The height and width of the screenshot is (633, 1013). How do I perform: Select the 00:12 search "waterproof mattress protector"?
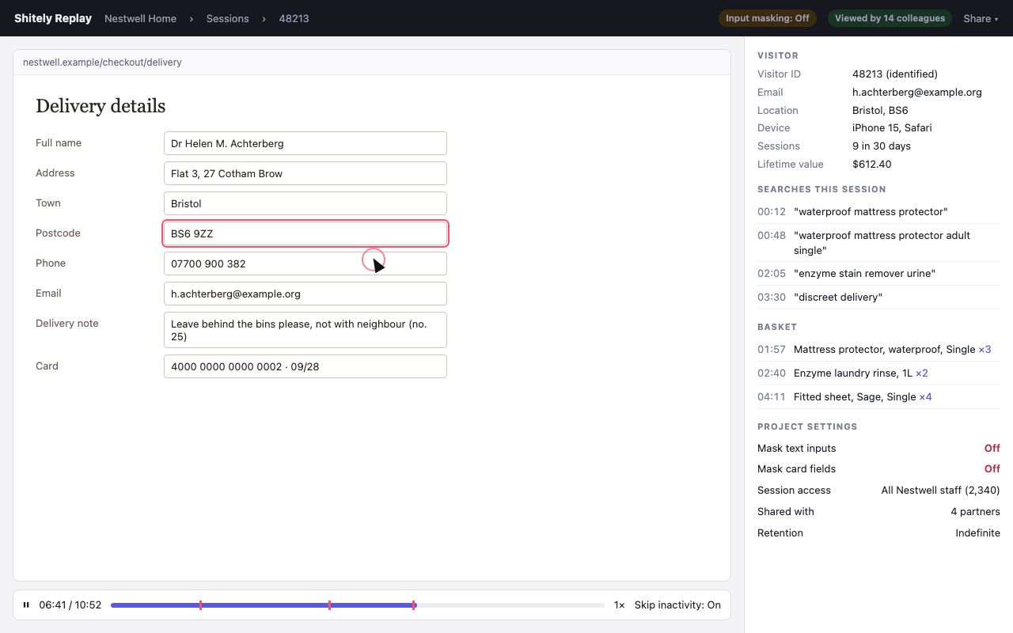click(878, 211)
